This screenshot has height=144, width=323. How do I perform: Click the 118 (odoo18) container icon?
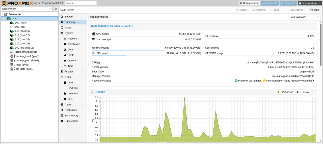[x=12, y=40]
